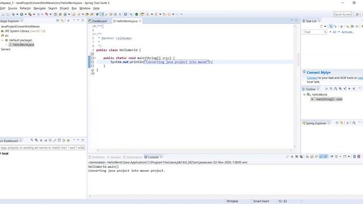The height and width of the screenshot is (204, 363).
Task: Click the green Boot Dashboard toolbar icon
Action: pyautogui.click(x=137, y=14)
